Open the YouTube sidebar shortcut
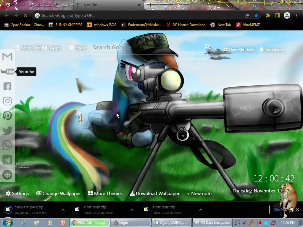303x227 pixels. (7, 72)
